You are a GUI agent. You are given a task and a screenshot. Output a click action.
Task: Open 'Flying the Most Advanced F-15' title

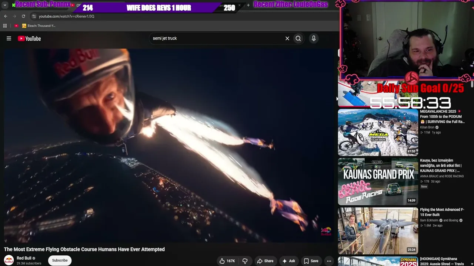(x=442, y=212)
